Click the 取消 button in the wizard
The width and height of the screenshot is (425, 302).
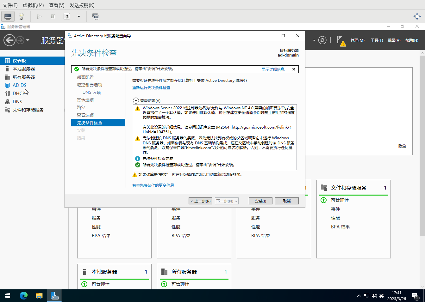(x=287, y=201)
